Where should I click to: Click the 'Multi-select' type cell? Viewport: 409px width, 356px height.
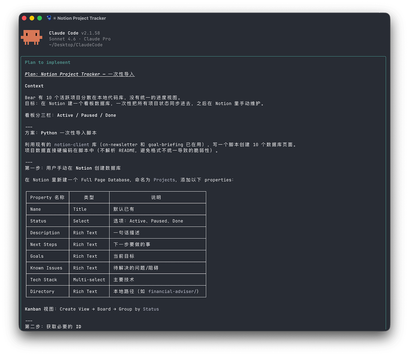tap(89, 280)
